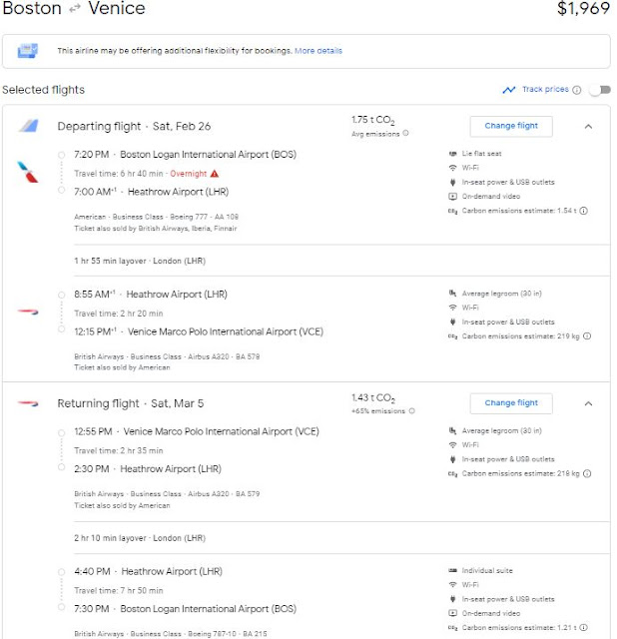Click the American Airlines logo beside 7:20 PM flight

coord(27,170)
